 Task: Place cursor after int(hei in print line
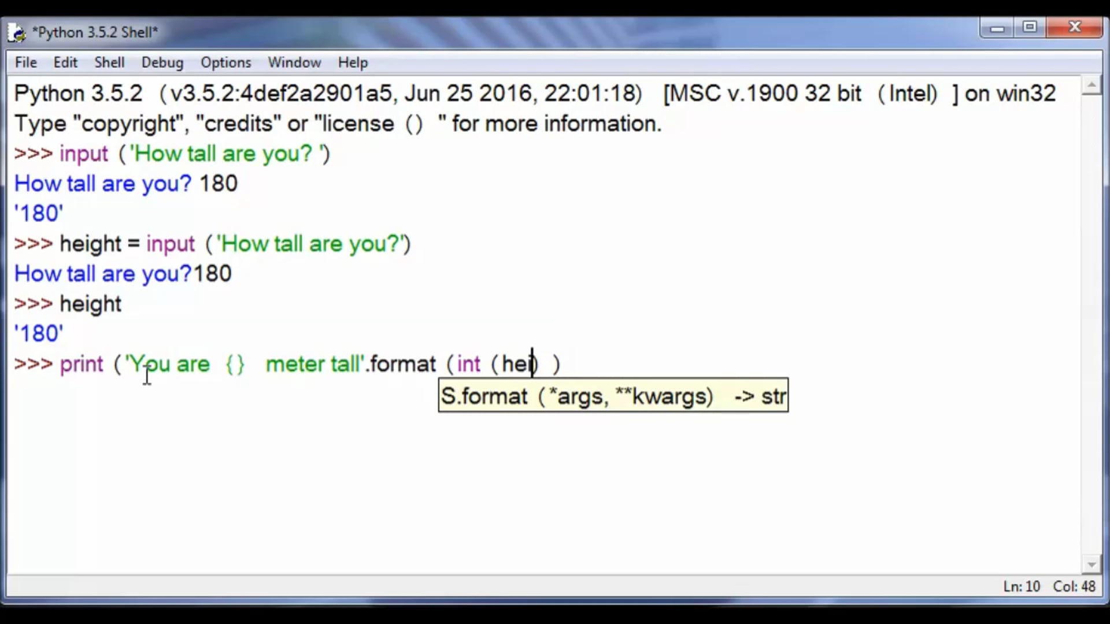[x=533, y=364]
